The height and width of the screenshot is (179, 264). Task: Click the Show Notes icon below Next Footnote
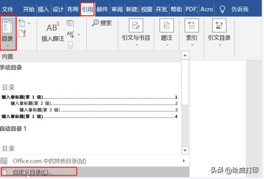pyautogui.click(x=70, y=45)
